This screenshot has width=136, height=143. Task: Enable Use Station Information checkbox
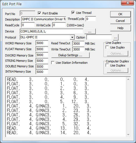pos(53,63)
